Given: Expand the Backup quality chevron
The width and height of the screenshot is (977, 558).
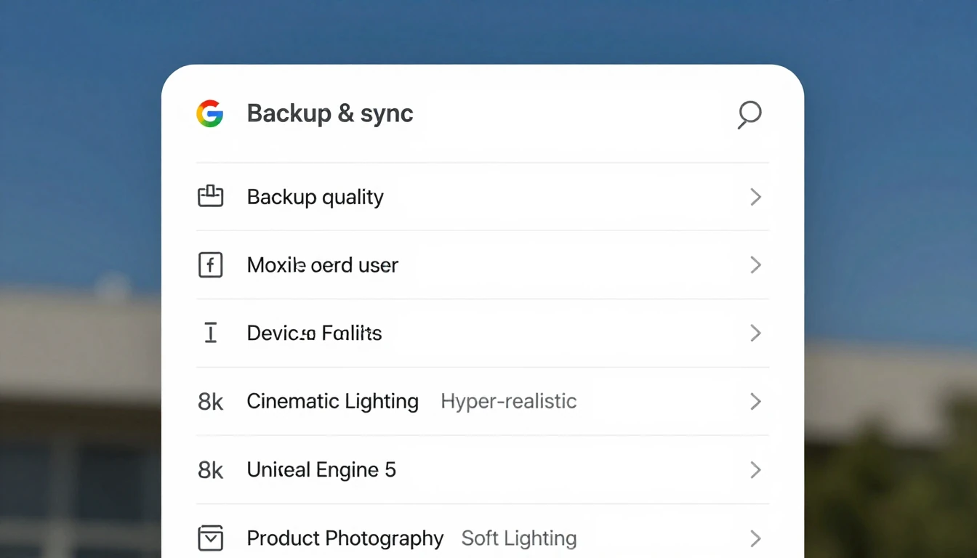Looking at the screenshot, I should click(755, 197).
